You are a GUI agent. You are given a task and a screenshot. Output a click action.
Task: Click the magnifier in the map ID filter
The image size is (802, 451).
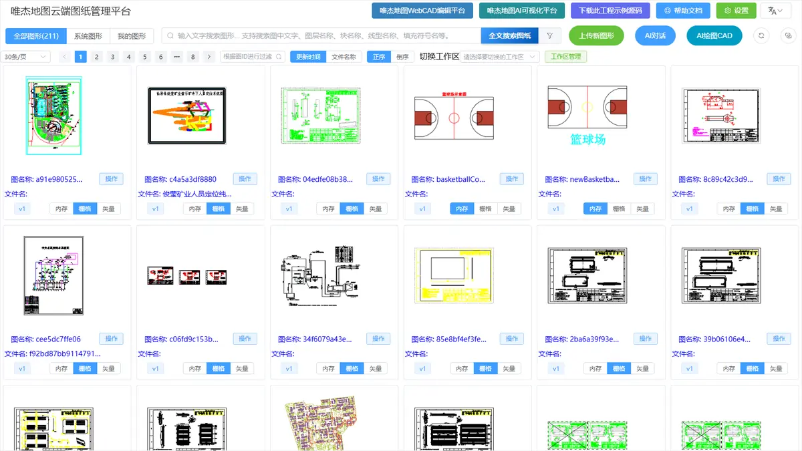[279, 57]
